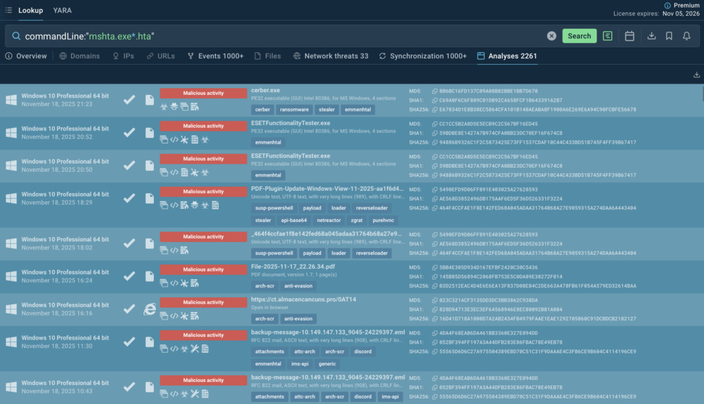Click the Windows logo in cerber.exe row

(11, 100)
